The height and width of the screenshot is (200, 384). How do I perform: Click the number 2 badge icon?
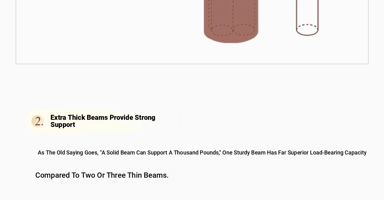pos(38,121)
